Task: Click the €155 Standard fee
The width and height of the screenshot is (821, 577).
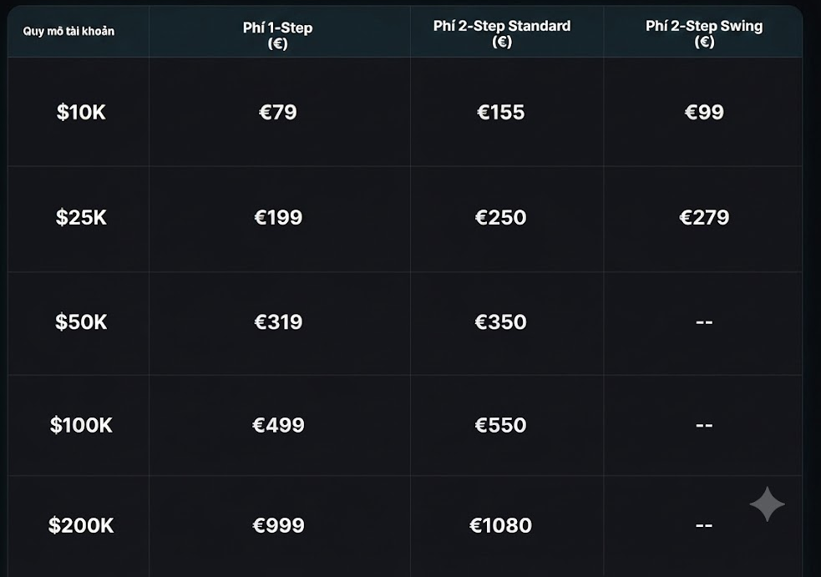Action: click(500, 112)
